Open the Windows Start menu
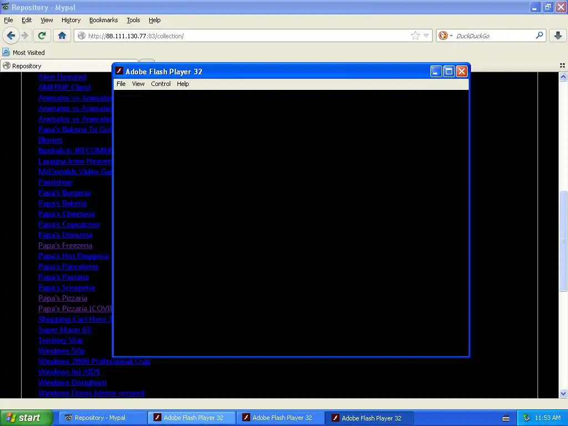The height and width of the screenshot is (426, 568). pos(26,418)
